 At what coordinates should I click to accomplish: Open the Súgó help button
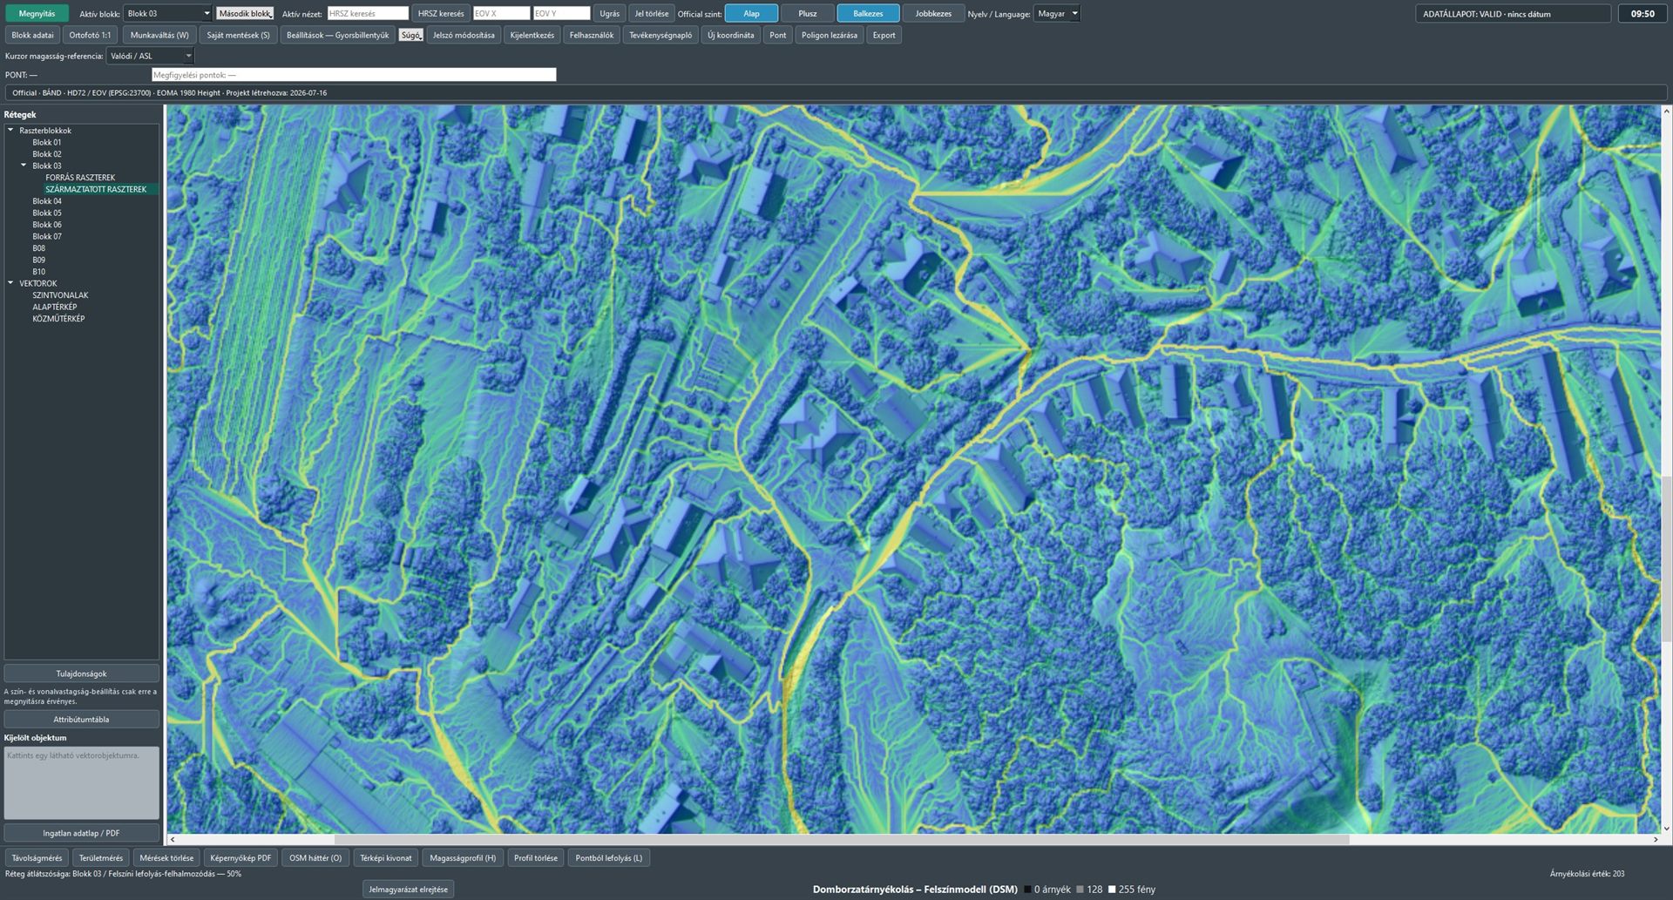[410, 36]
